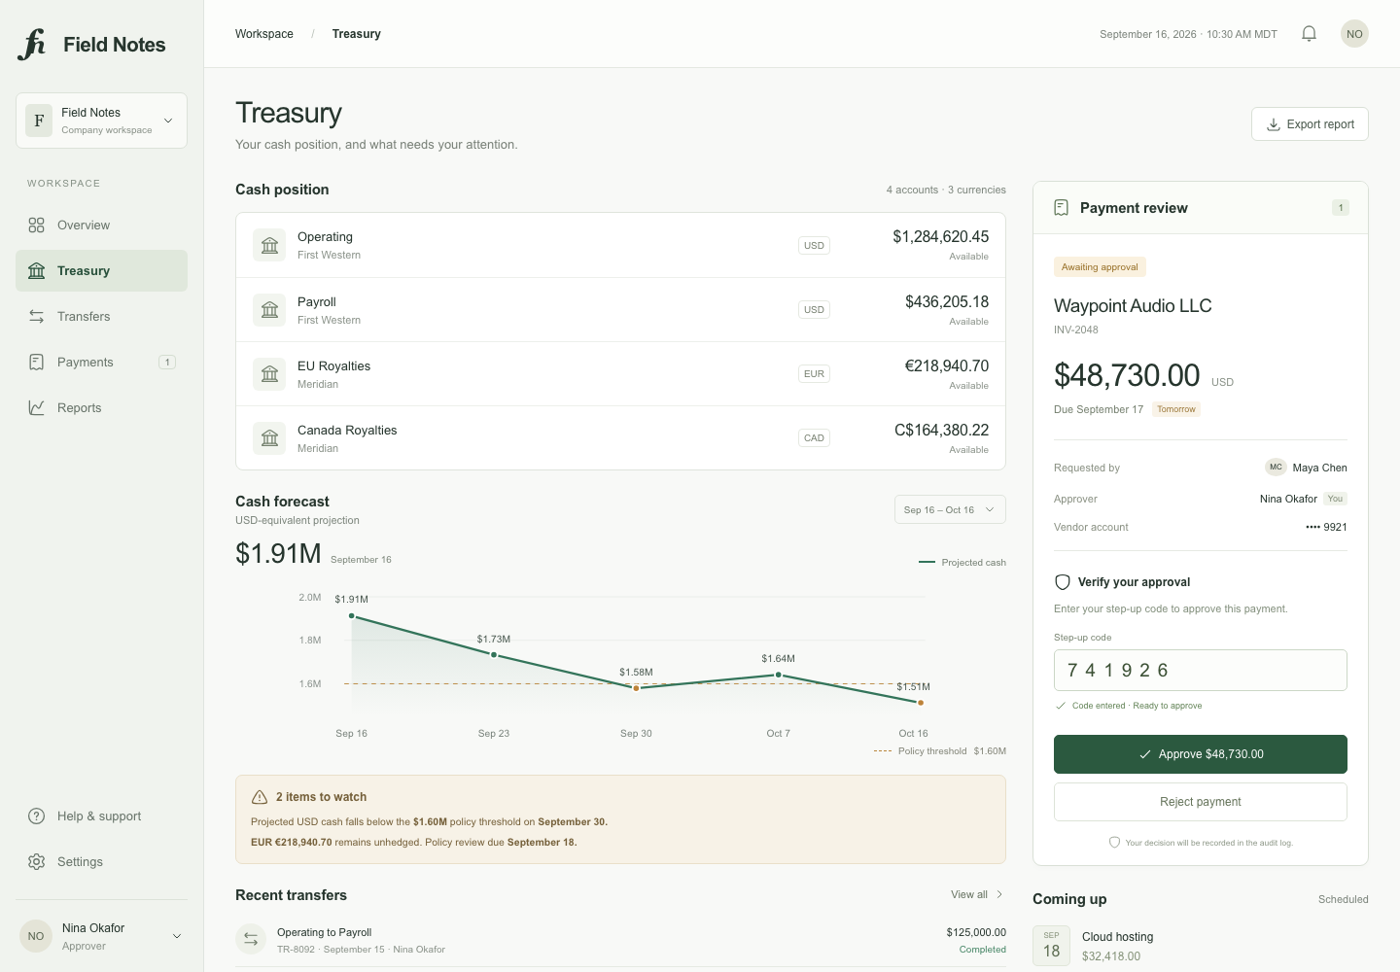Click the Workspace breadcrumb link
Viewport: 1400px width, 972px height.
[264, 34]
